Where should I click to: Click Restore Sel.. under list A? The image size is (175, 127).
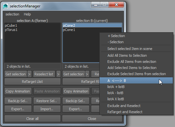[47, 101]
